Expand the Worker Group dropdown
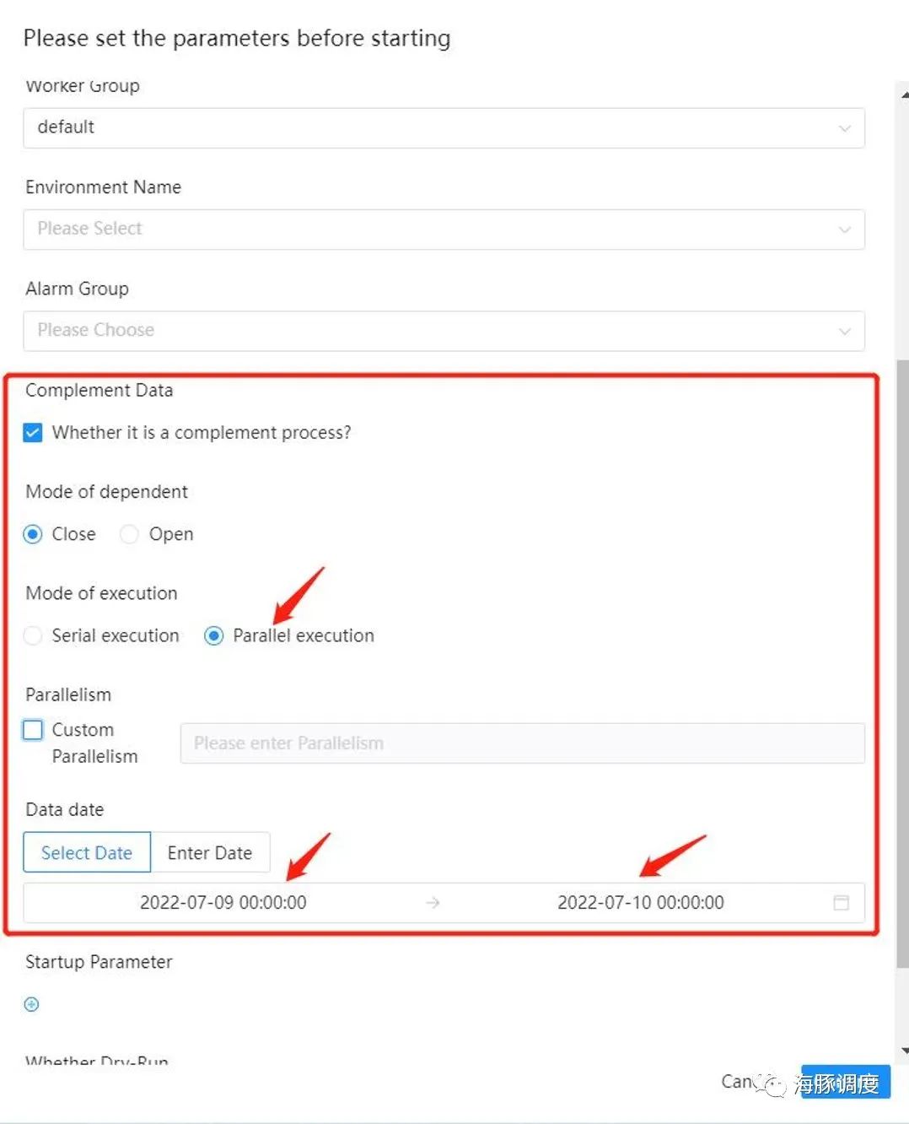The width and height of the screenshot is (909, 1124). point(444,128)
